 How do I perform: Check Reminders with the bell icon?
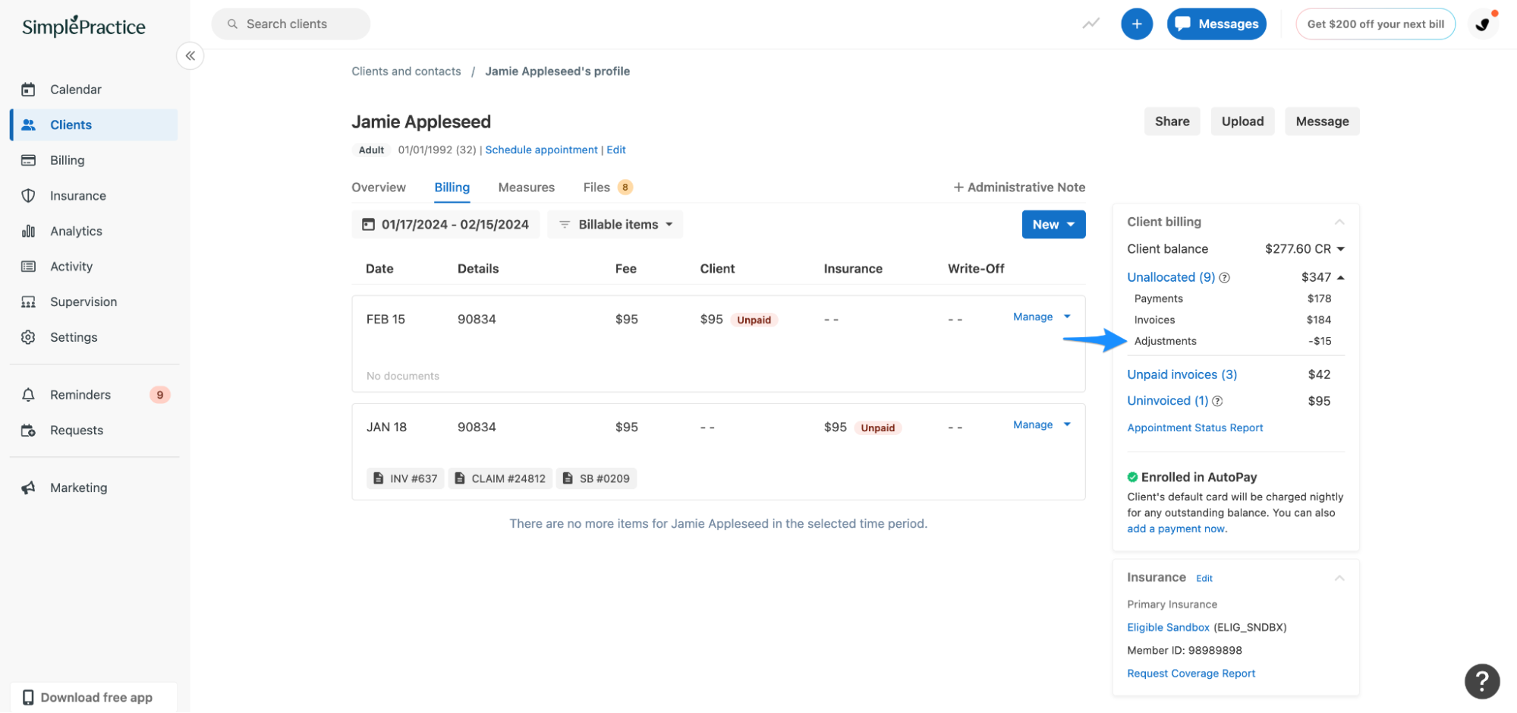coord(28,394)
